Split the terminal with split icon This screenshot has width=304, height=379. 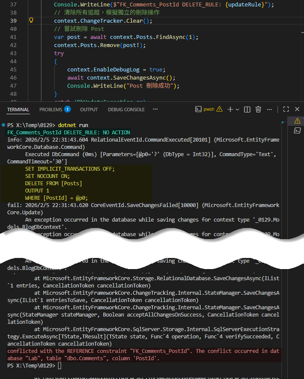(x=247, y=110)
